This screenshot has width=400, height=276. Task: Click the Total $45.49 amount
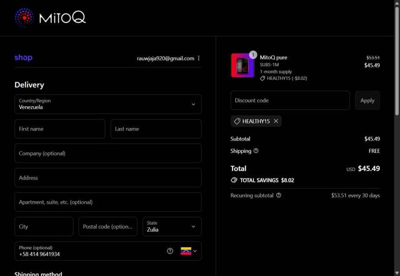369,169
